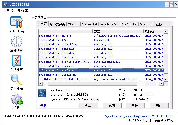Viewport: 178px width, 125px height.
Task: Click the wgalogon.dll file icon thumbnail
Action: [42, 93]
